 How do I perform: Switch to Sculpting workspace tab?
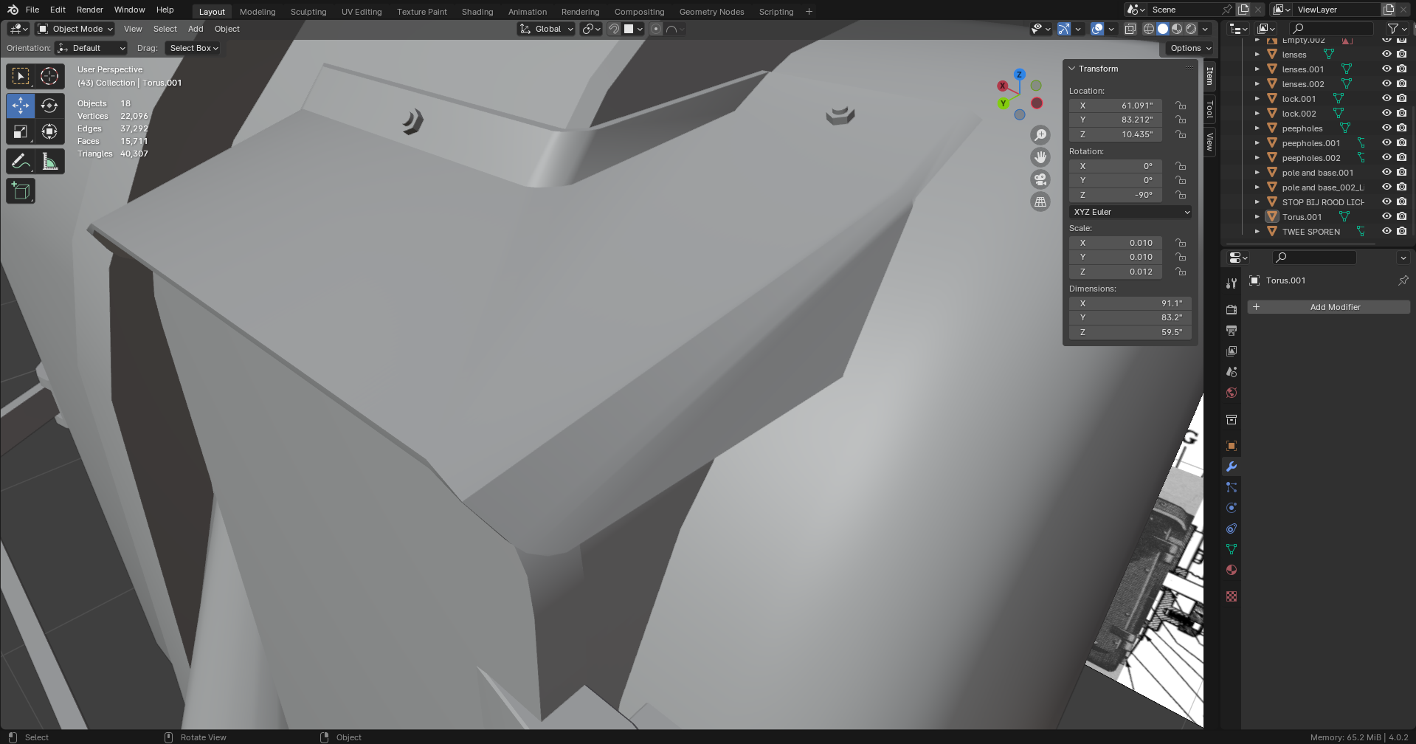tap(308, 12)
